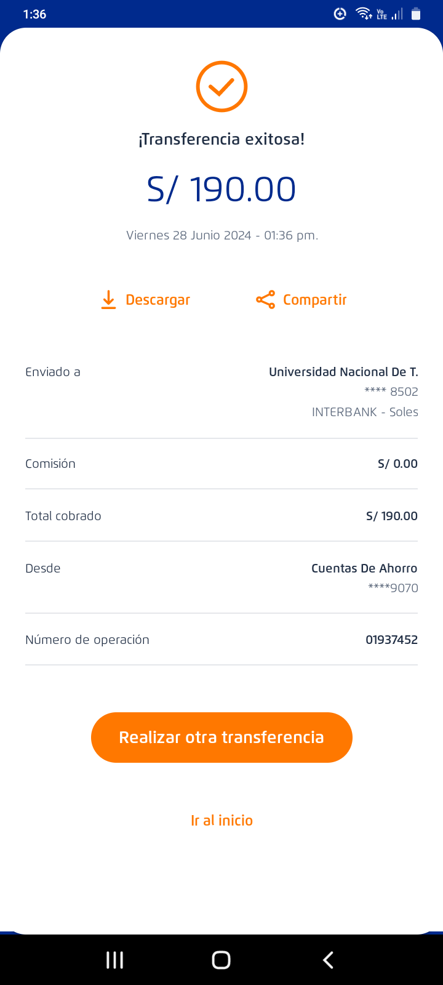The height and width of the screenshot is (985, 443).
Task: Tap the Total cobrado amount value
Action: pyautogui.click(x=391, y=516)
